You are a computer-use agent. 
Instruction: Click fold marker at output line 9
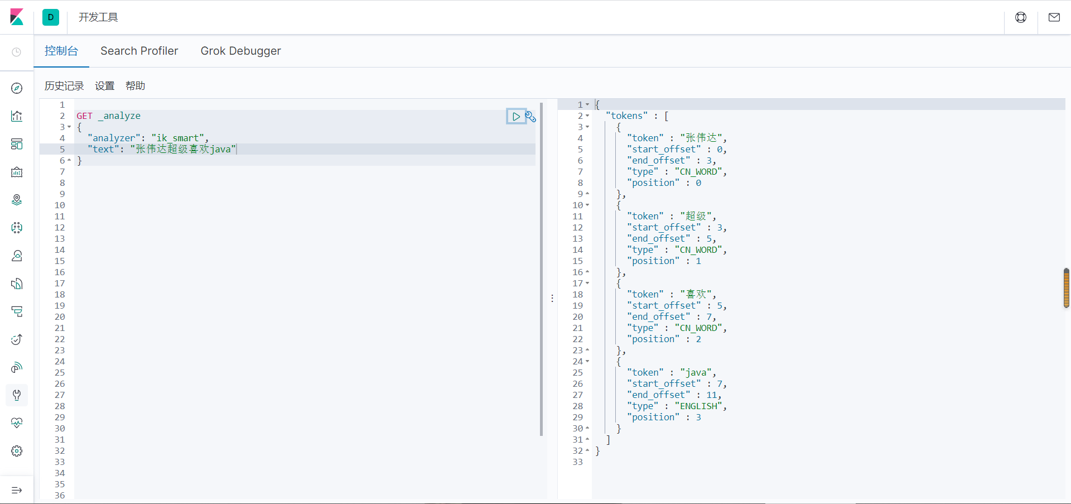(x=587, y=194)
